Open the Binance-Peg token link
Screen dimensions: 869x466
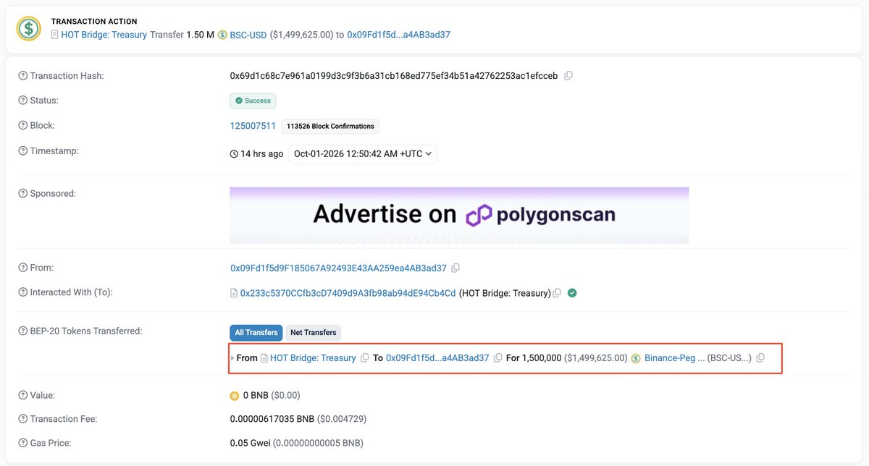(x=674, y=358)
